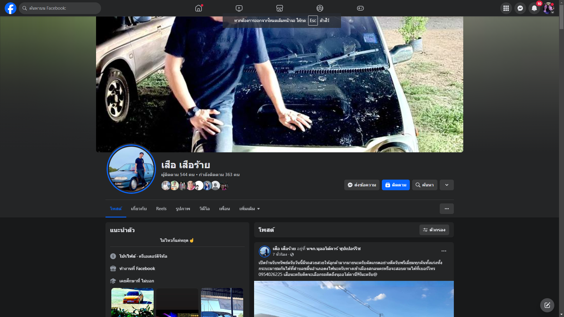
Task: Open the Gaming controller icon
Action: (x=360, y=8)
